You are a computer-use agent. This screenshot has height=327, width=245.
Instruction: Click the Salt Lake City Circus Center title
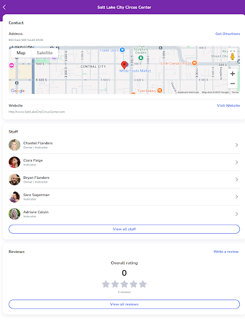coord(124,7)
